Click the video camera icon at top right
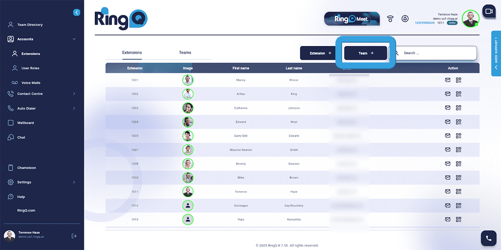Viewport: 501px width, 250px height. tap(488, 12)
